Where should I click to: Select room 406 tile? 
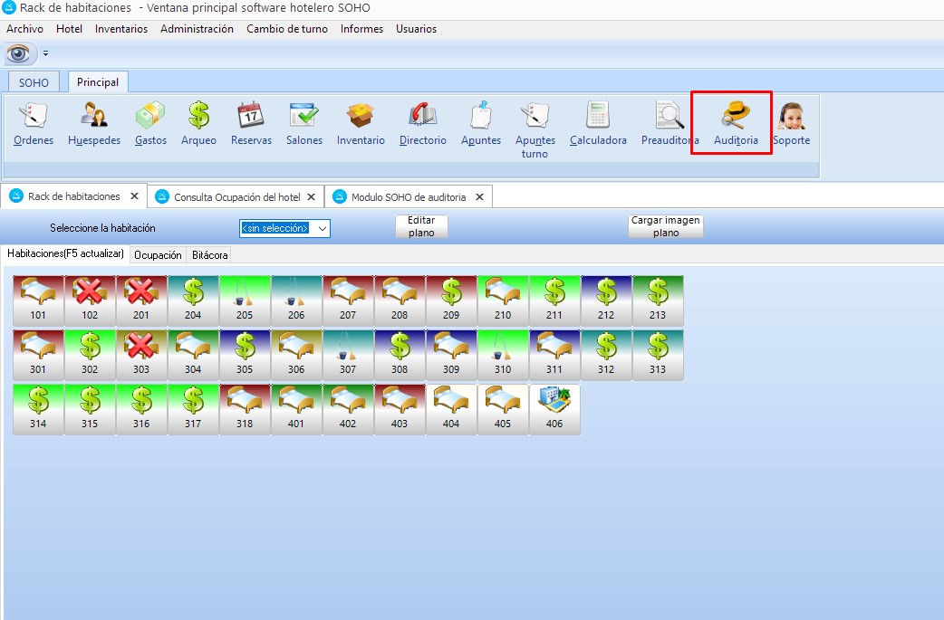554,409
